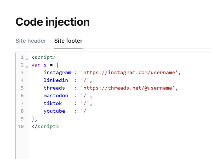Click the var keyword on line 2
The height and width of the screenshot is (159, 212).
coord(36,65)
